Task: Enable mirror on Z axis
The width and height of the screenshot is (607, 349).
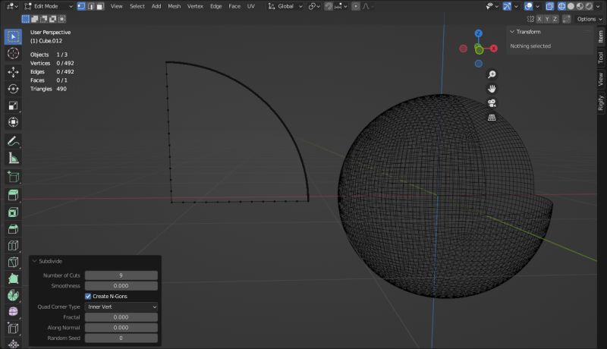Action: [x=555, y=19]
